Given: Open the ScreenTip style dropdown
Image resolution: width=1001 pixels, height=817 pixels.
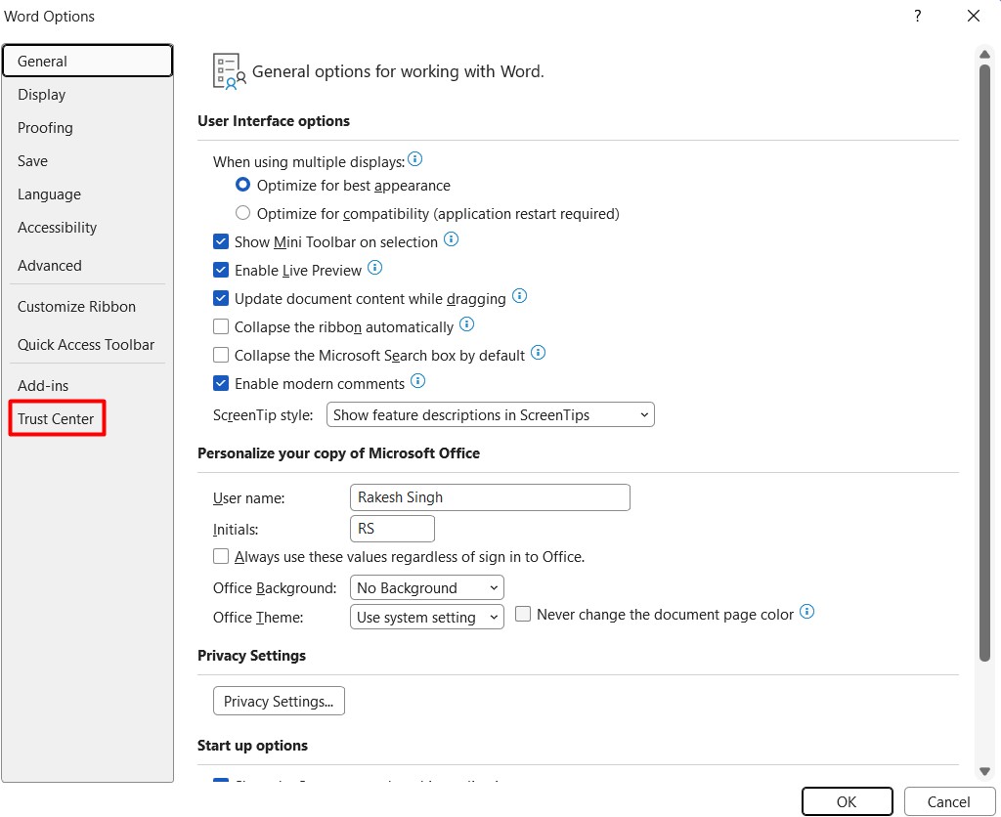Looking at the screenshot, I should 491,415.
